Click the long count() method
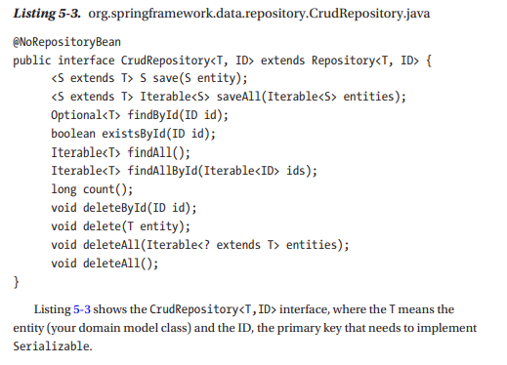The width and height of the screenshot is (507, 365). click(x=92, y=189)
